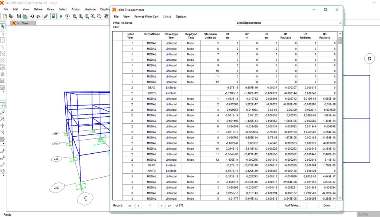The image size is (380, 217).
Task: Click the Get Previous Selection ps icon
Action: tap(3, 158)
